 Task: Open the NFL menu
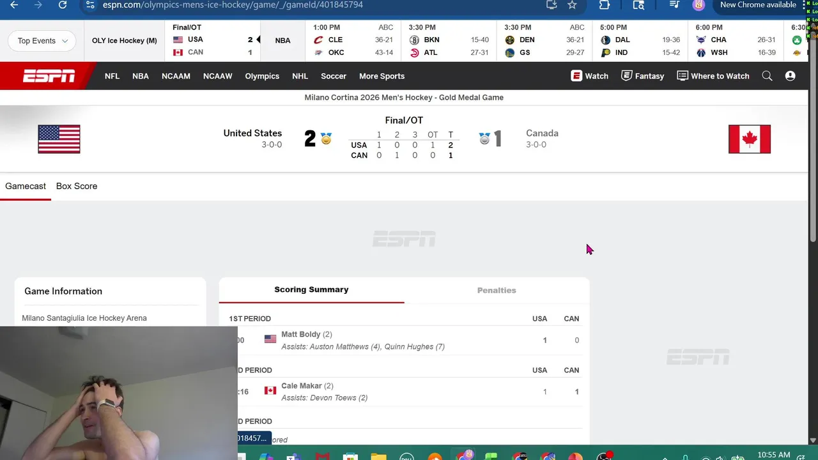pos(112,76)
